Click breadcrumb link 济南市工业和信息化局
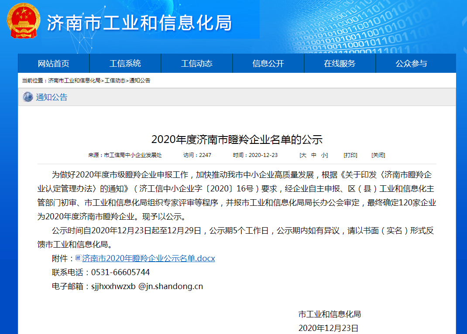This screenshot has width=467, height=334. click(74, 81)
